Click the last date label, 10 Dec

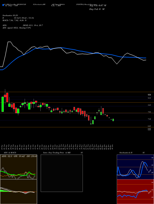click(113, 147)
